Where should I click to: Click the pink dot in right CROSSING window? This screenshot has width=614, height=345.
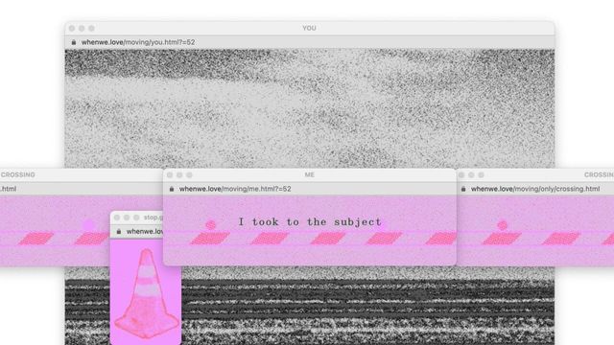[503, 225]
